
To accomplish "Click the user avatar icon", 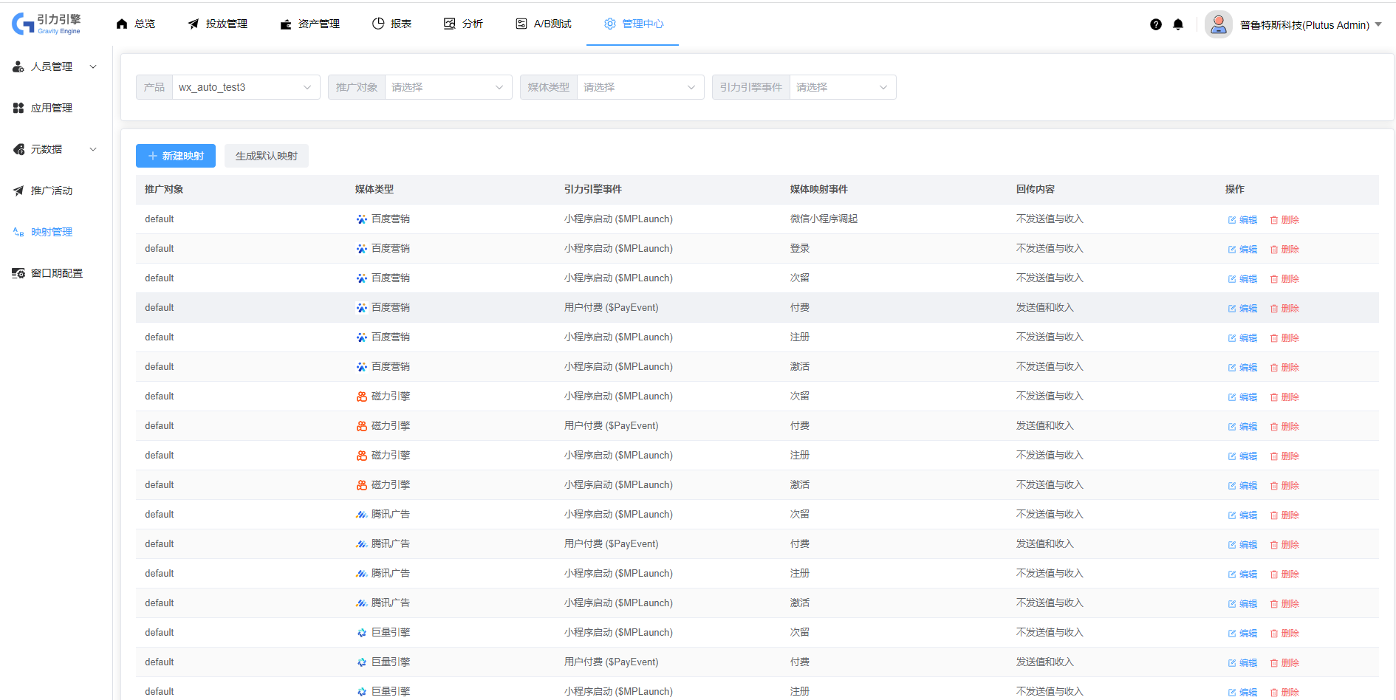I will coord(1218,24).
